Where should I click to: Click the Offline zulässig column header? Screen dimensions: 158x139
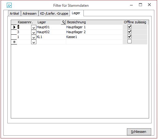(135, 22)
